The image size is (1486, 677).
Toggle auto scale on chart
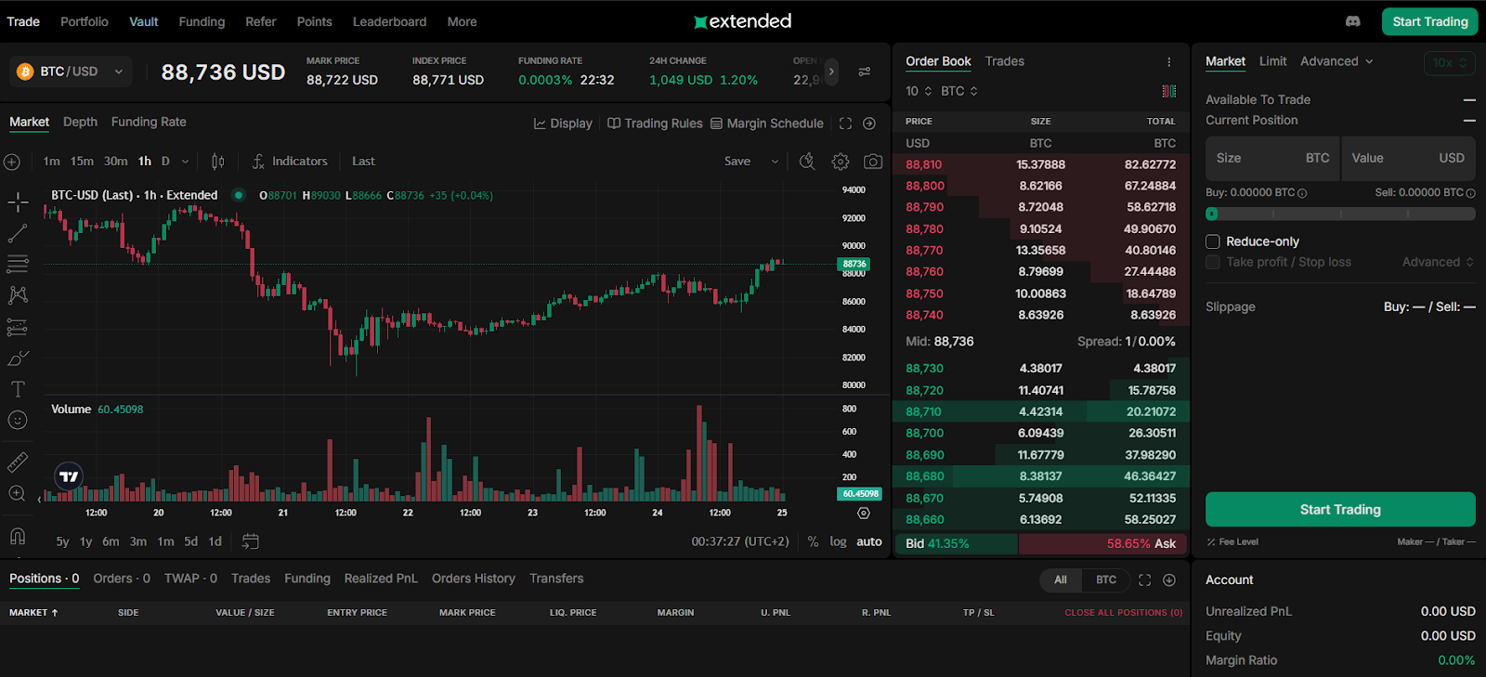(868, 541)
